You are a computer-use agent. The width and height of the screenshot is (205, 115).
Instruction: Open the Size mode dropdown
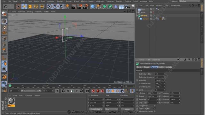click(111, 109)
